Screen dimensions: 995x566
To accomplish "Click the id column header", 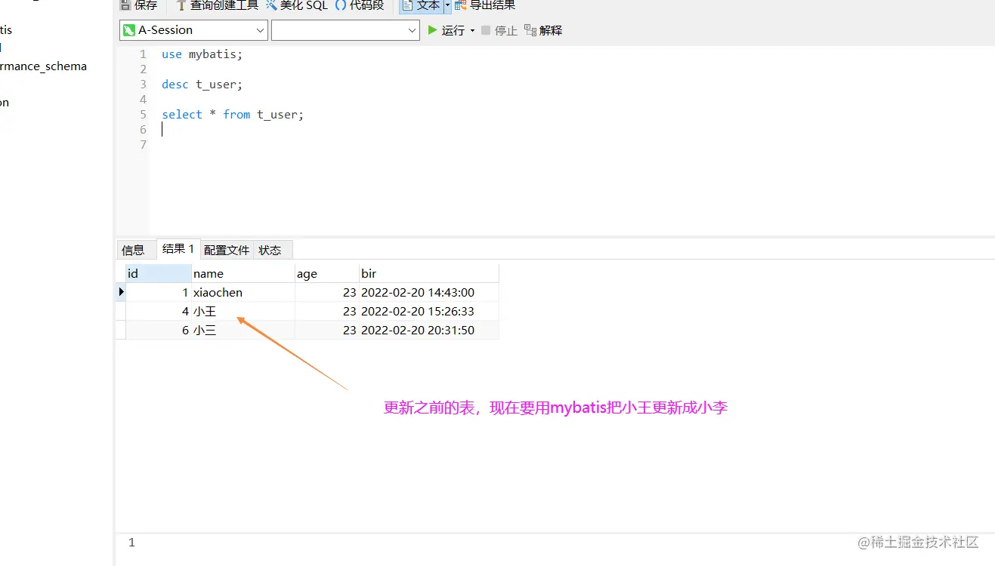I will (x=158, y=273).
